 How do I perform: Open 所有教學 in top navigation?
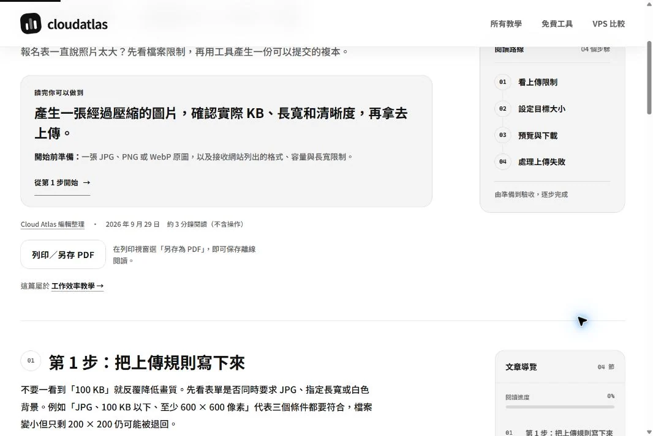(506, 24)
